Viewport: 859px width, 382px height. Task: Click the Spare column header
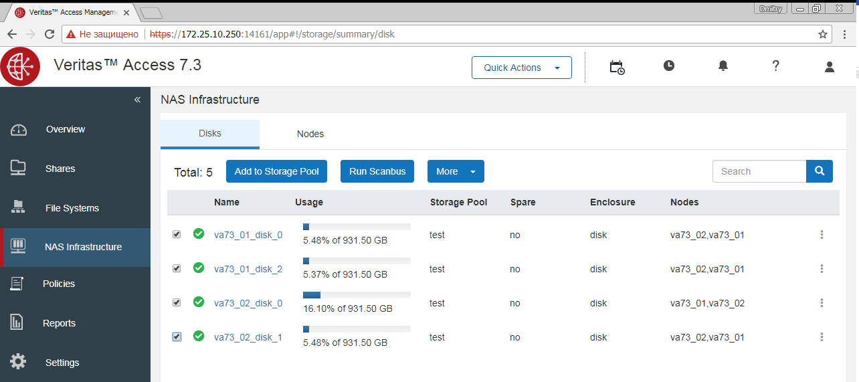(522, 202)
